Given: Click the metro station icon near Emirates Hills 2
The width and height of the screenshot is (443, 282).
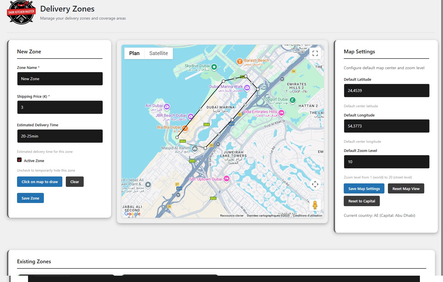Looking at the screenshot, I should click(282, 79).
